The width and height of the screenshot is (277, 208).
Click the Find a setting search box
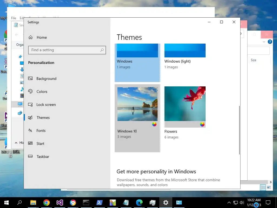pos(67,50)
